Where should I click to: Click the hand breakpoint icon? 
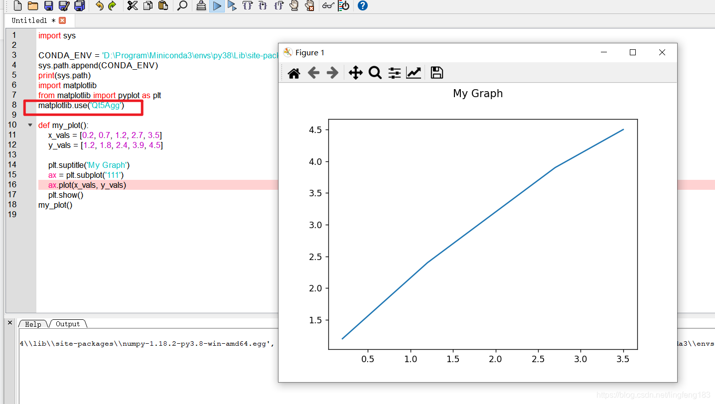(x=294, y=6)
